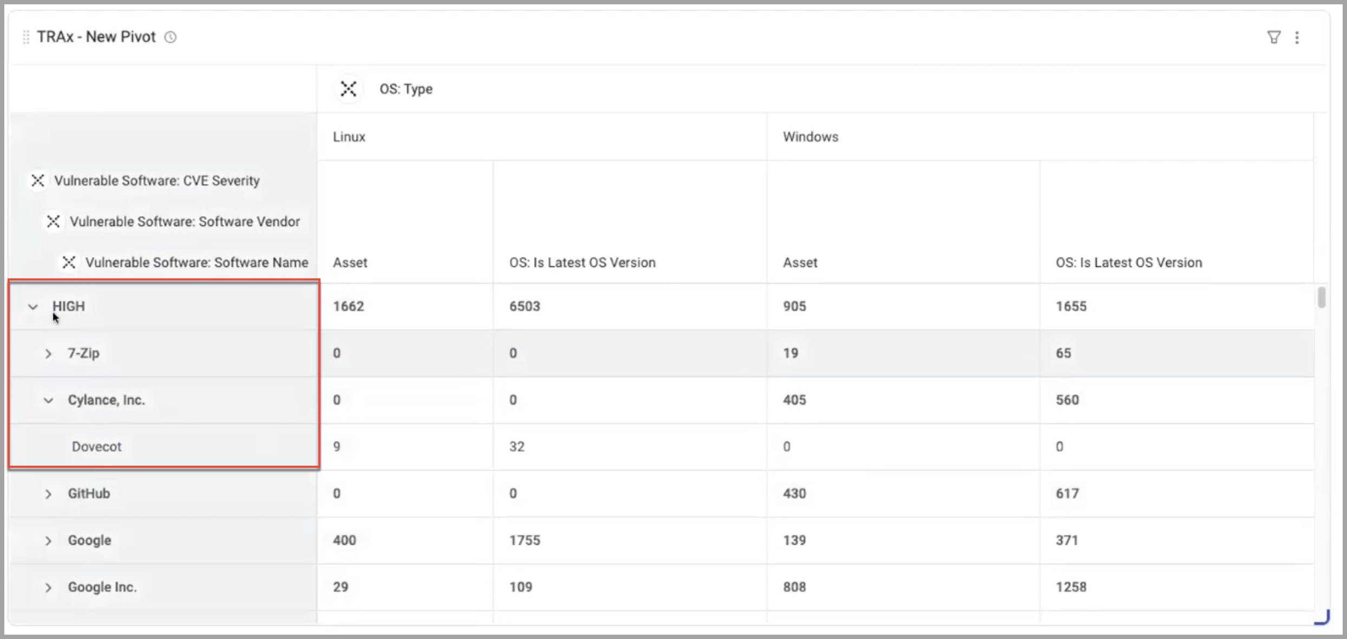
Task: Expand the 7-Zip vendor row
Action: click(48, 354)
